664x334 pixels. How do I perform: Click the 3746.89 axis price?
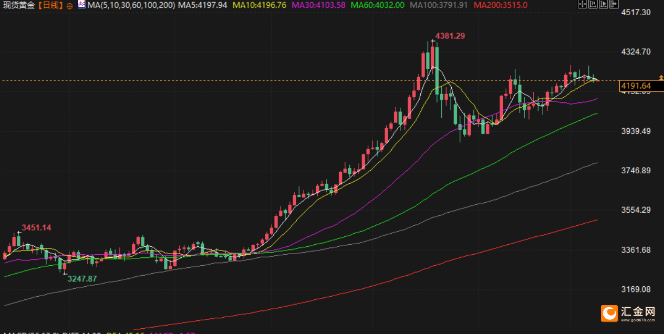click(636, 171)
